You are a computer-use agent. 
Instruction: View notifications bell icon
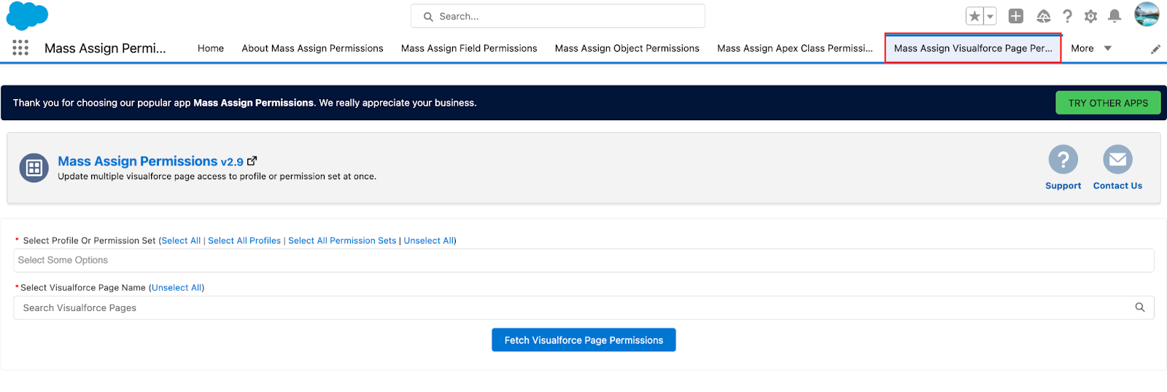(1114, 16)
